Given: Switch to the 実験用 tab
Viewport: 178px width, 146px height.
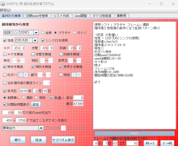Looking at the screenshot, I should (x=122, y=16).
